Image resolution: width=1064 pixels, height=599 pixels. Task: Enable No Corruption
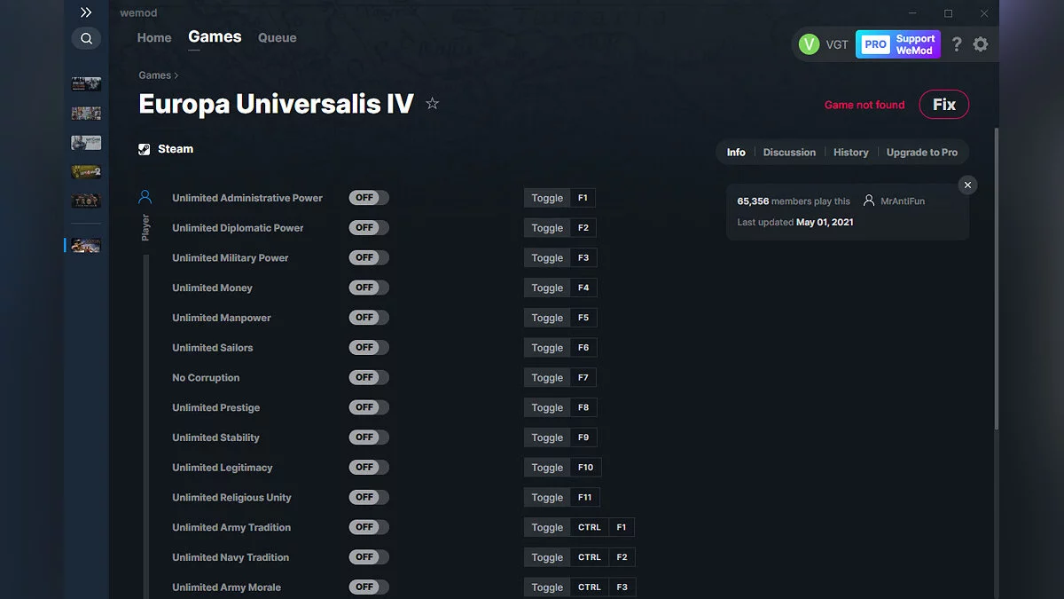click(x=368, y=376)
